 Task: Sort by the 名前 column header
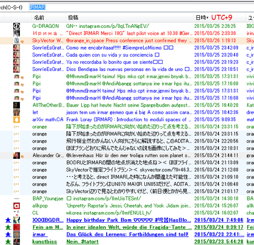pos(39,17)
